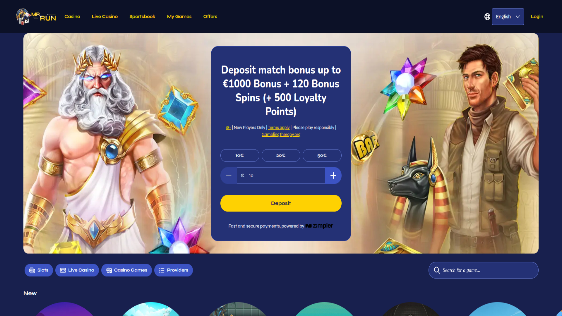Click the Mr Run logo
This screenshot has height=316, width=562.
click(36, 16)
